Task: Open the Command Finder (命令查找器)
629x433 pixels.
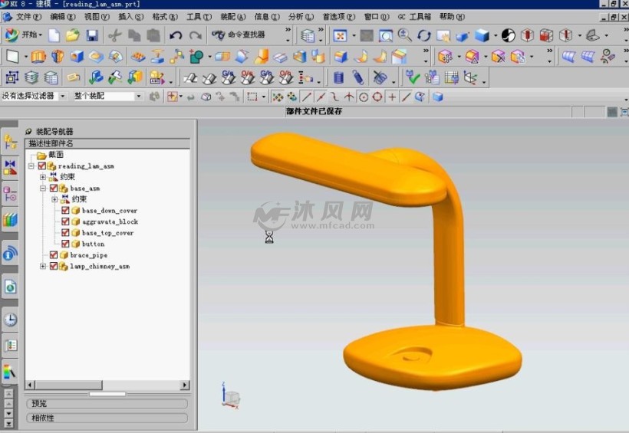Action: [x=239, y=35]
